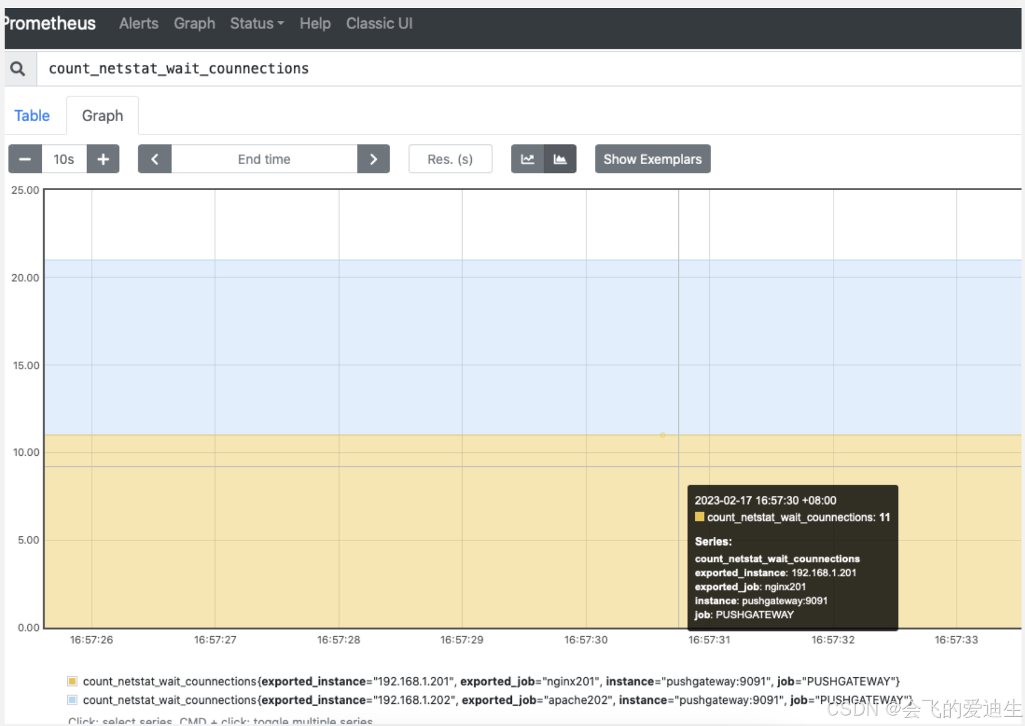1025x726 pixels.
Task: Select the nginx201 series in legend
Action: (x=491, y=681)
